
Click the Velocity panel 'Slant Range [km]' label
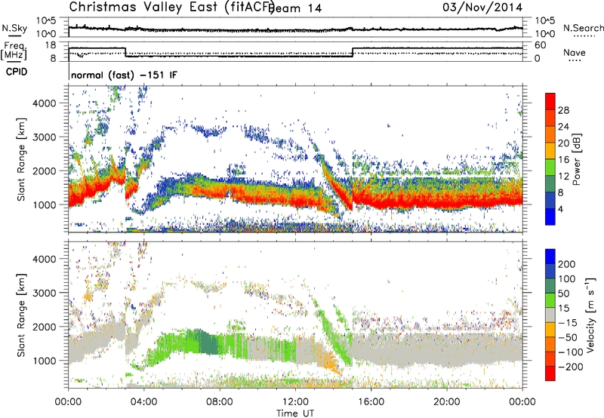click(x=22, y=315)
